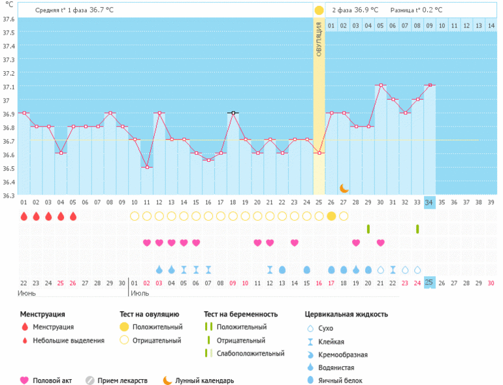The image size is (503, 385).
Task: Toggle the negative ovulation test circle on day 10
Action: (x=135, y=216)
